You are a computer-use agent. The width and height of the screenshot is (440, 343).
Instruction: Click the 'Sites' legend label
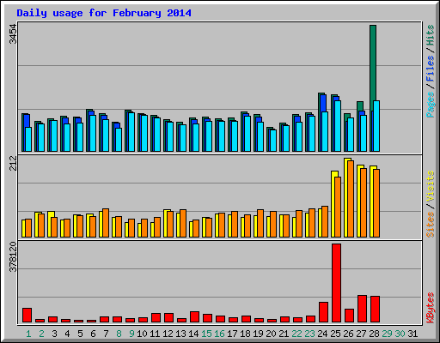(430, 225)
